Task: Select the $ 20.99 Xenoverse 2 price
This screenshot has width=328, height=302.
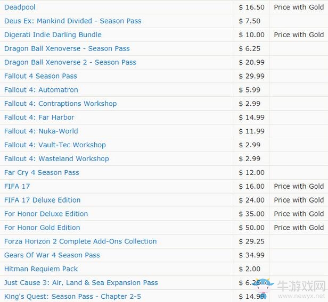Action: click(252, 62)
